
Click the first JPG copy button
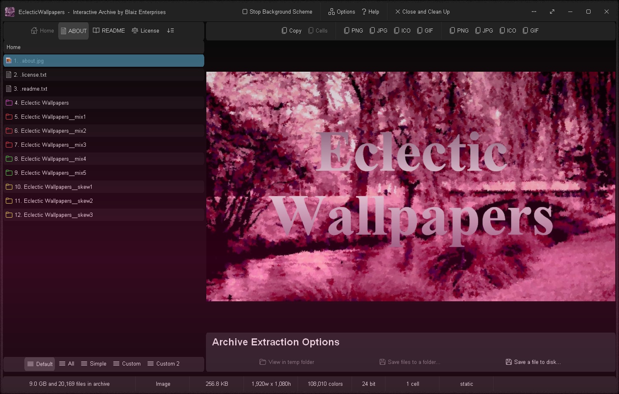[378, 30]
